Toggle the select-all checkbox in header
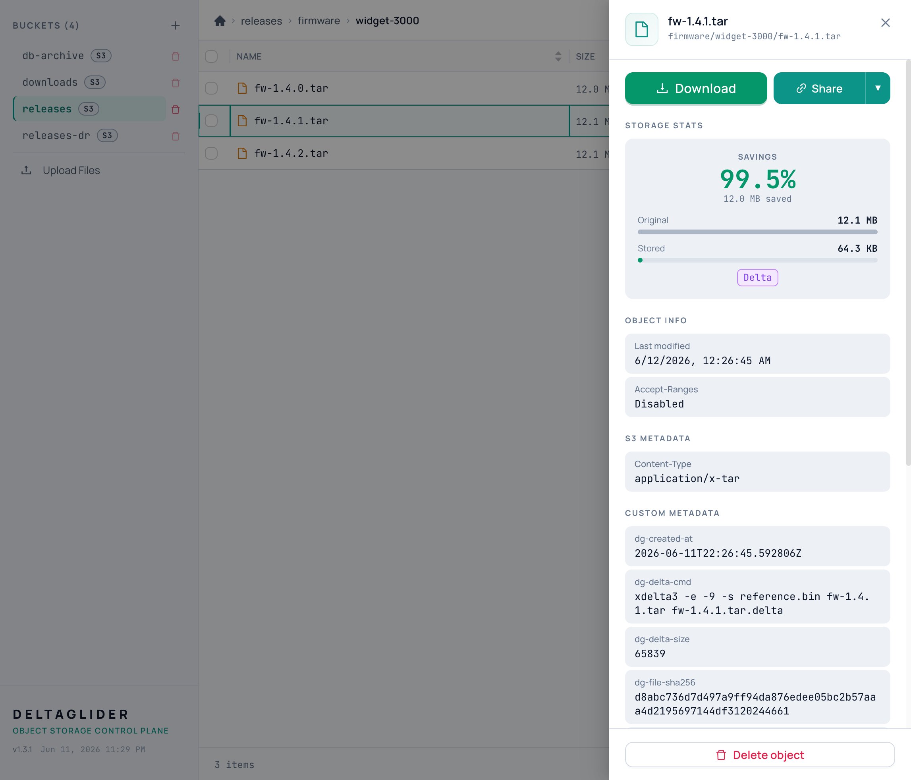This screenshot has height=780, width=911. [212, 56]
